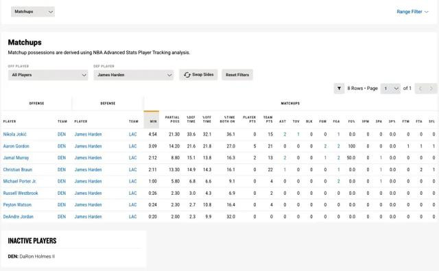Click TOV value 1 in Nikola Jokić row
Viewport: 439px width, 271px height.
298,134
